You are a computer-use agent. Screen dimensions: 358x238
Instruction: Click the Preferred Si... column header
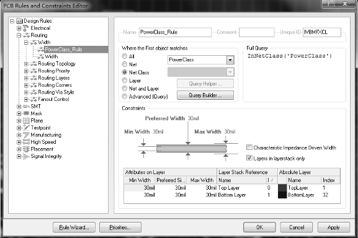[x=171, y=180]
